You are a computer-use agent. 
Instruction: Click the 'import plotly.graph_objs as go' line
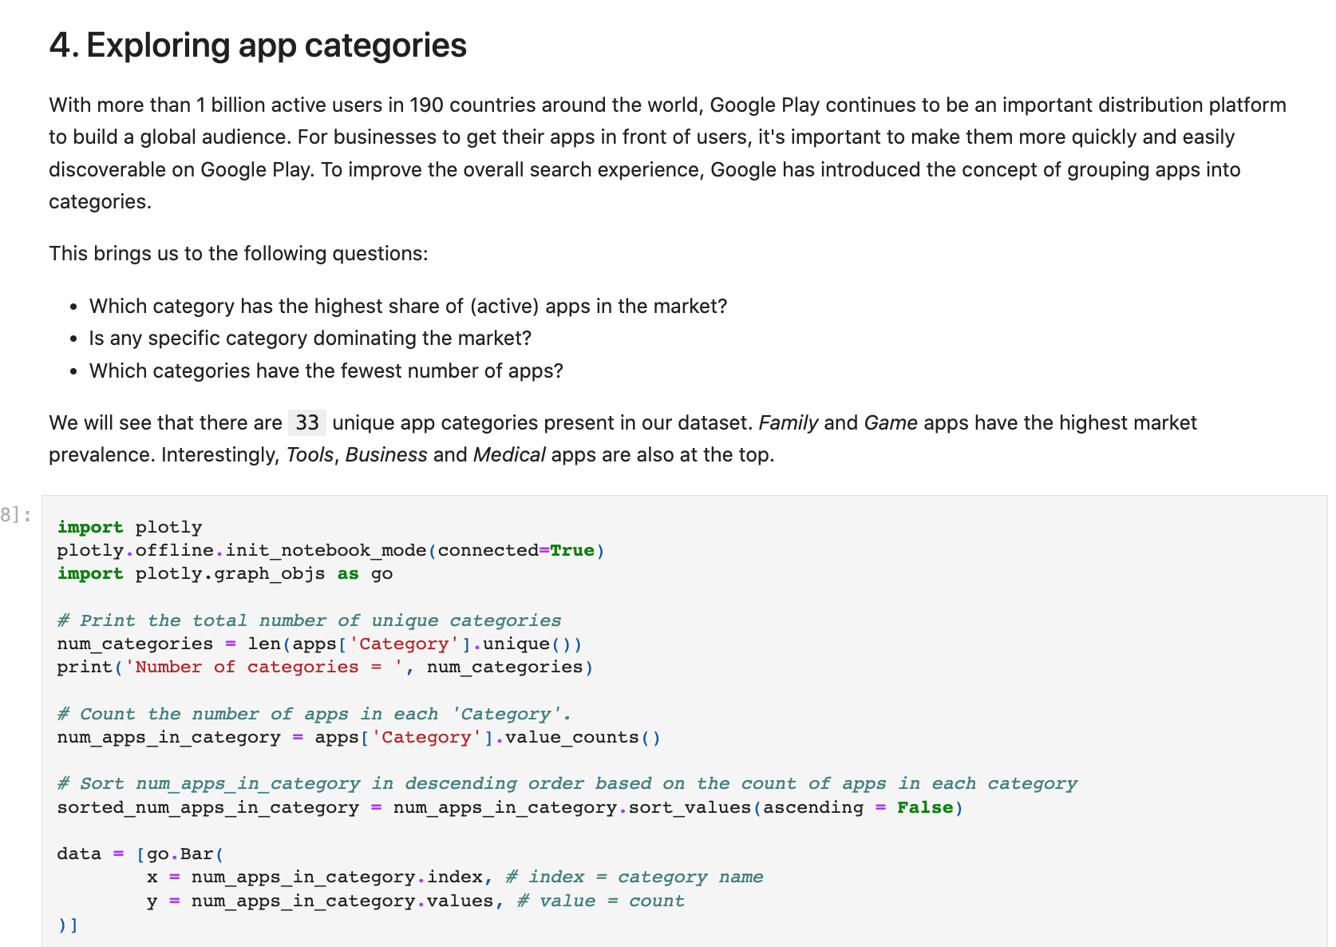225,573
